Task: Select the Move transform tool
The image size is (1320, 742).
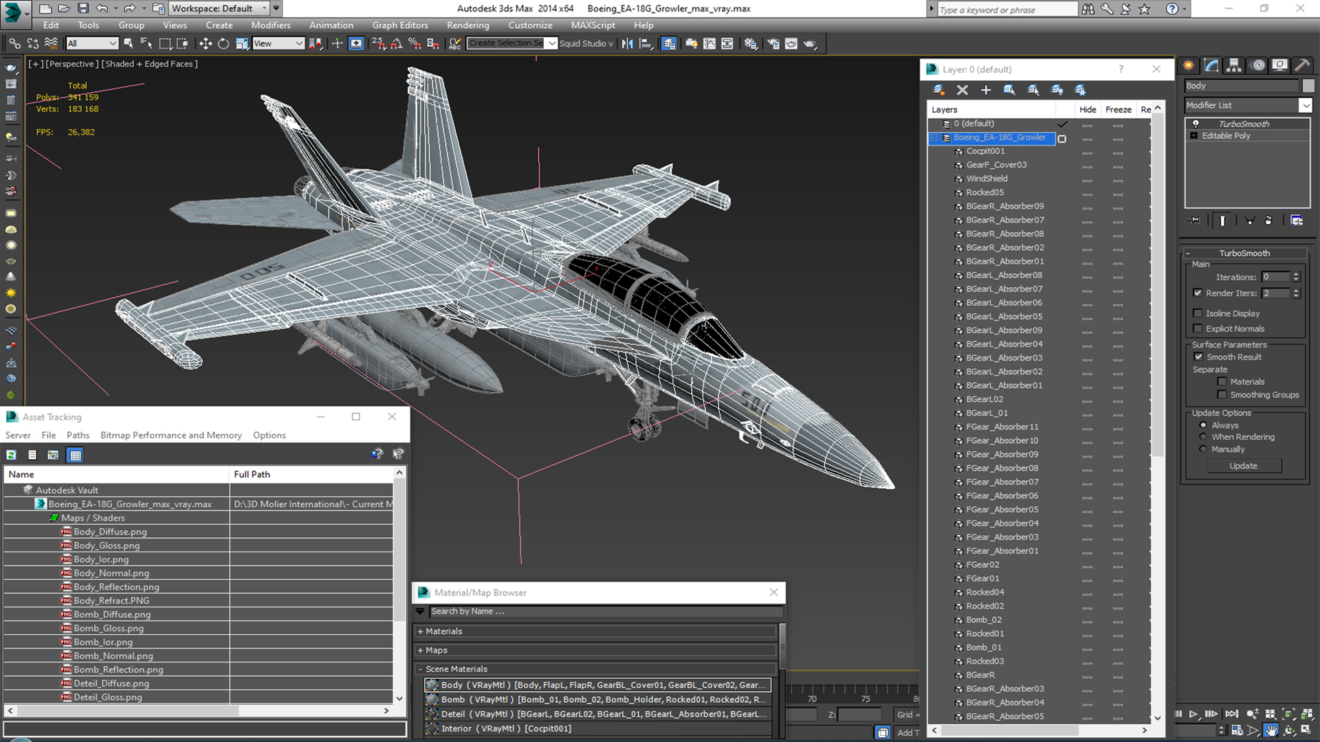Action: pos(205,43)
